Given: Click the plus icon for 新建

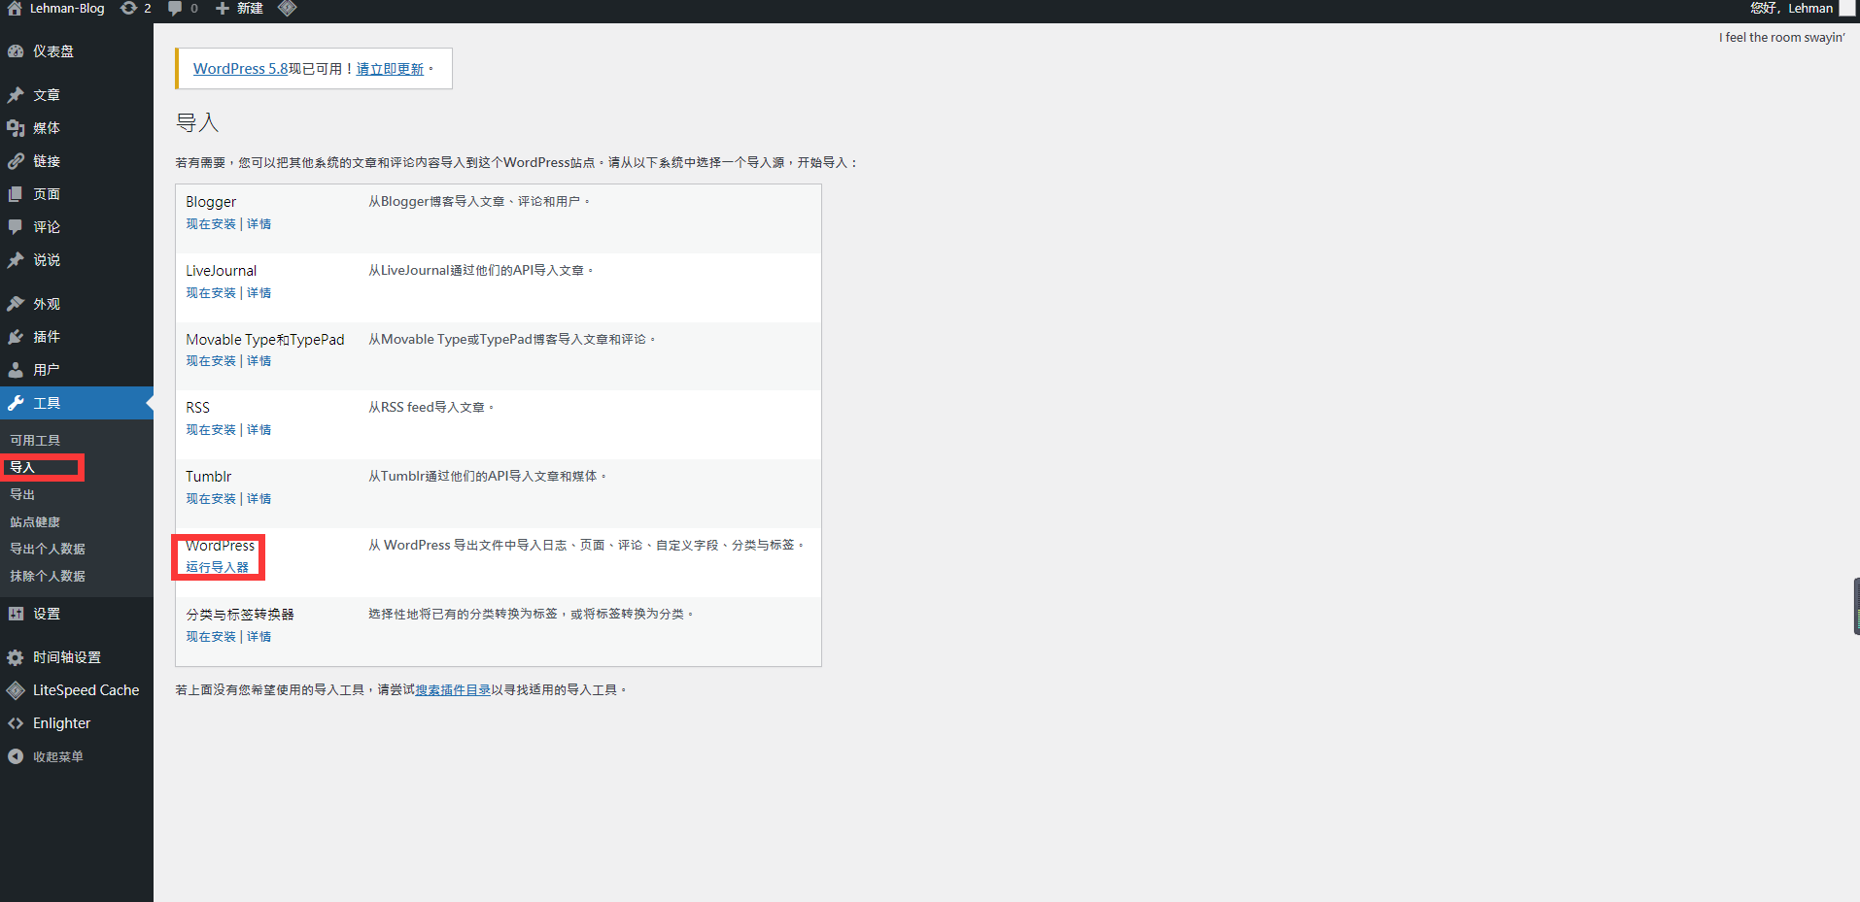Looking at the screenshot, I should click(223, 8).
